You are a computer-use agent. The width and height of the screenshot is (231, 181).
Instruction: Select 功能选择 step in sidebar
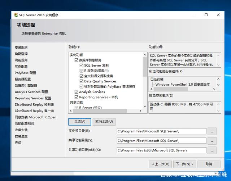(x=21, y=54)
